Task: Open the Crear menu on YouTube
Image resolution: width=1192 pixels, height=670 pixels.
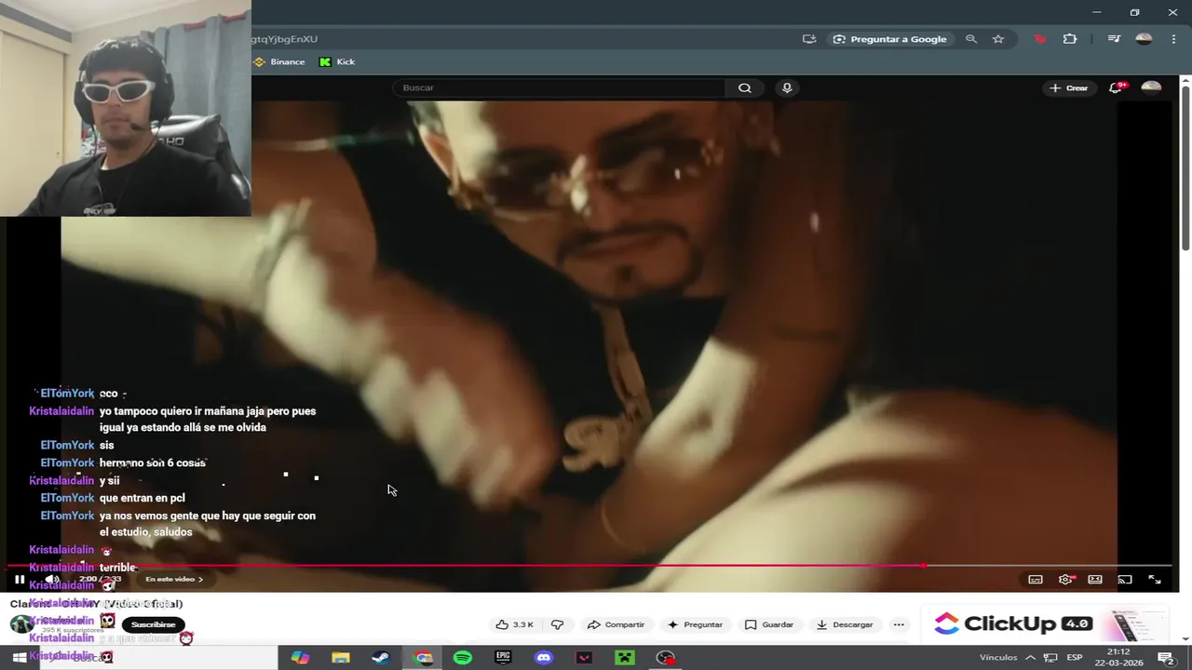Action: 1068,87
